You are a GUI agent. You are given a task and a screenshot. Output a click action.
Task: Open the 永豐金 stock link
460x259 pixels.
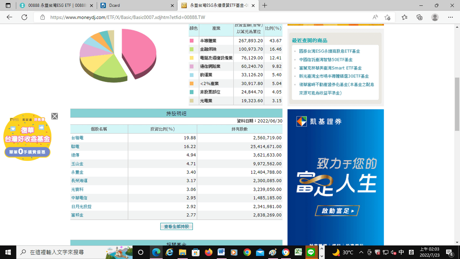77,172
